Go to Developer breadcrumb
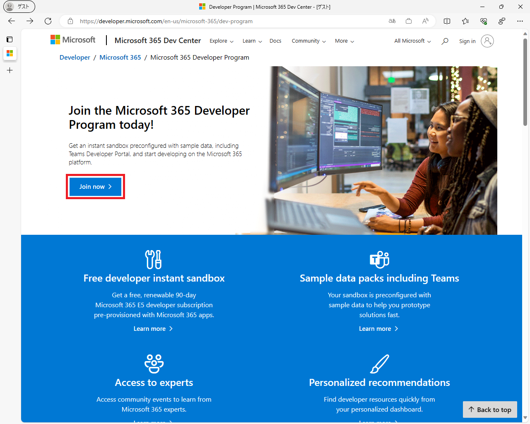530x424 pixels. point(75,58)
